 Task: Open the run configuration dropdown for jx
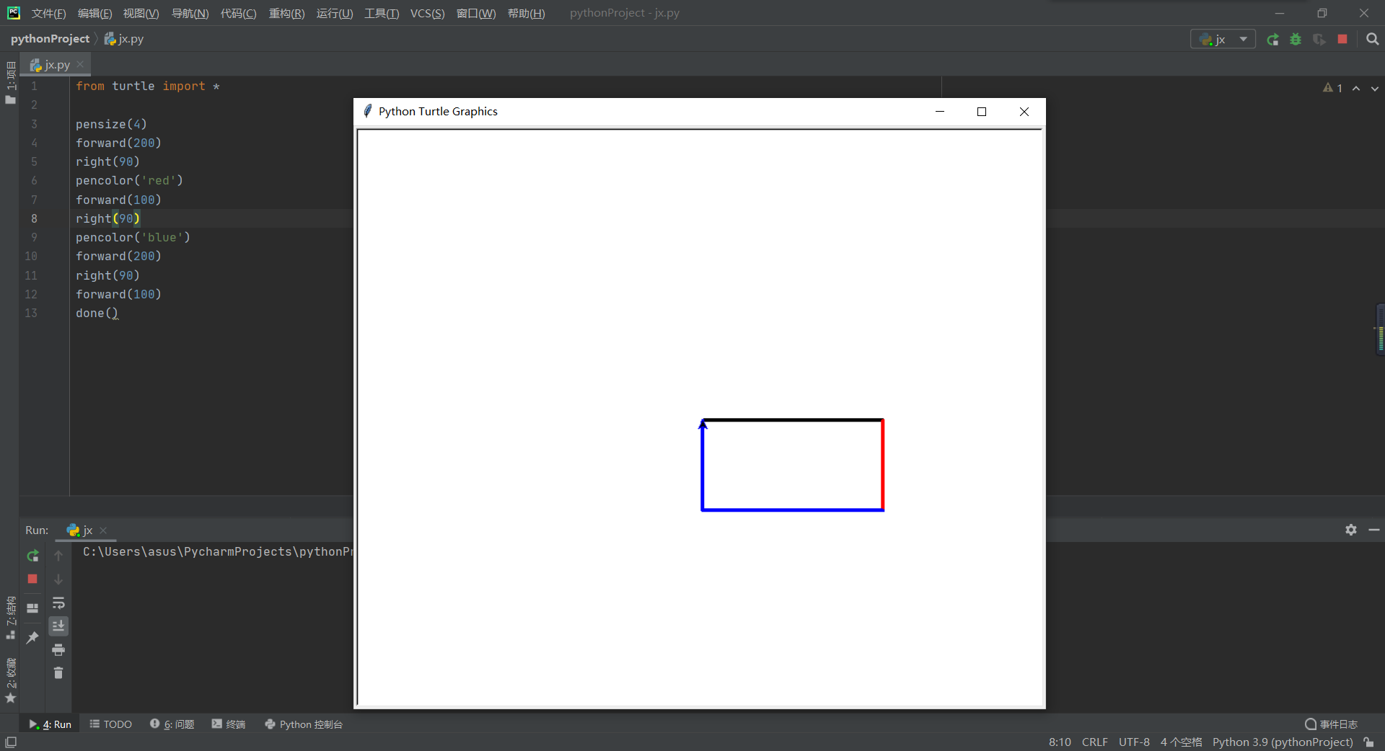[x=1244, y=40]
